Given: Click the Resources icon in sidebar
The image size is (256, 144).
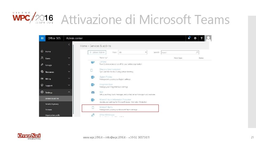Looking at the screenshot, I should pos(42,72).
